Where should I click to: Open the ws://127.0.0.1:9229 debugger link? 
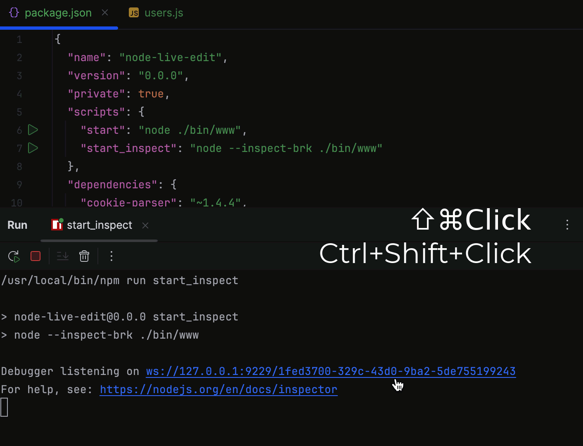click(330, 371)
